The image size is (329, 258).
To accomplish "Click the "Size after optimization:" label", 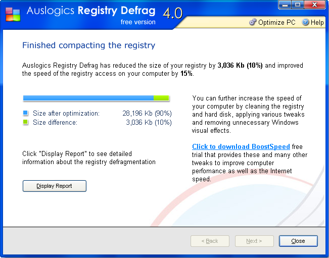I will 66,113.
